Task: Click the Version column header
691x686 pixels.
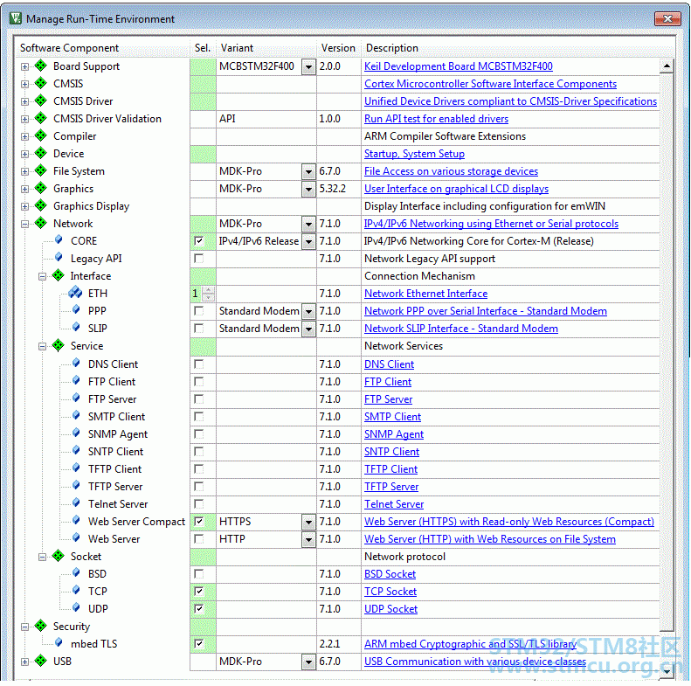Action: click(338, 47)
